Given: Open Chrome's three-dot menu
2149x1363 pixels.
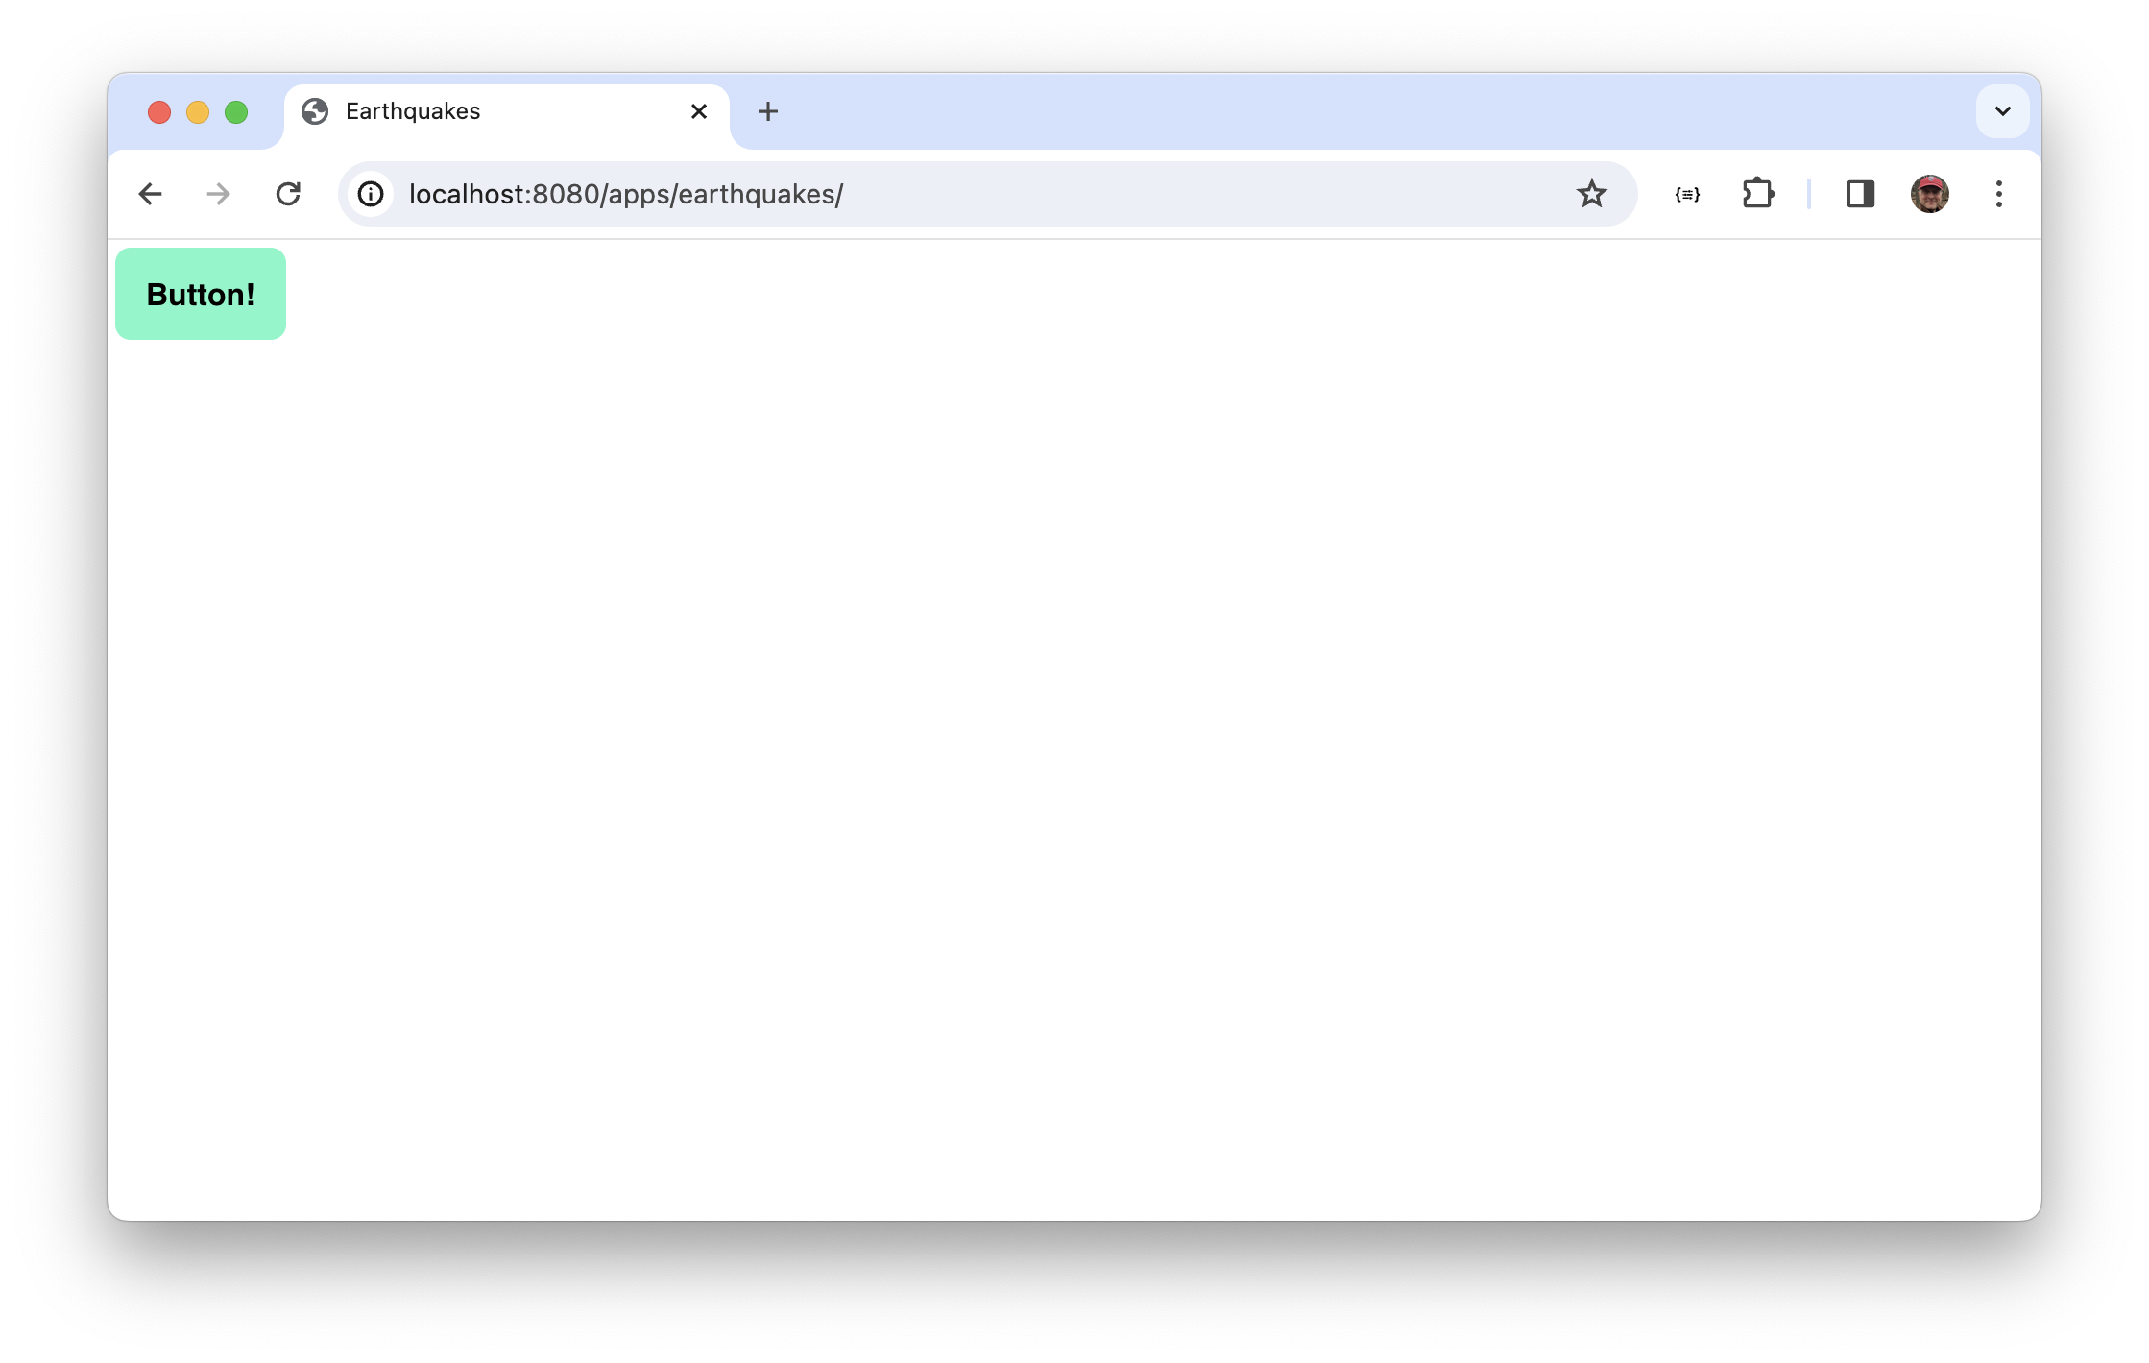Looking at the screenshot, I should click(x=1998, y=194).
